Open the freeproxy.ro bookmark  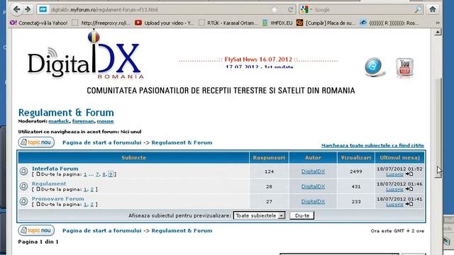coord(101,23)
